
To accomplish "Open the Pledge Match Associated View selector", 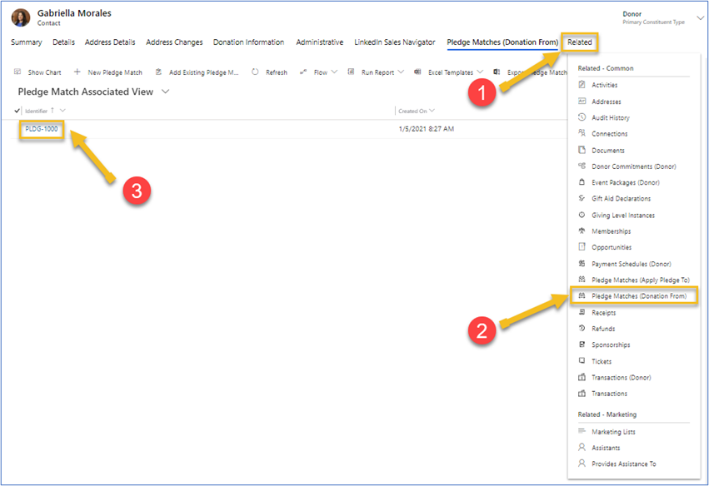I will (x=166, y=92).
